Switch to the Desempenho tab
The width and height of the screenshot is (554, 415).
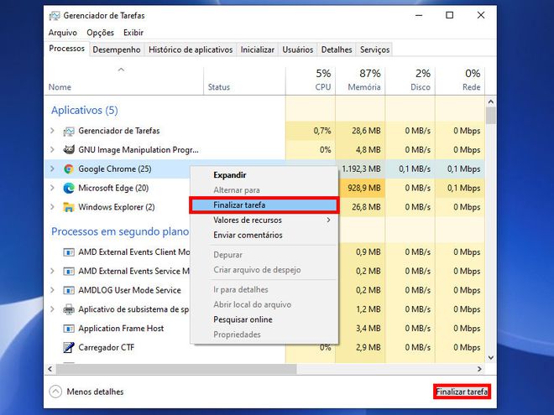117,49
